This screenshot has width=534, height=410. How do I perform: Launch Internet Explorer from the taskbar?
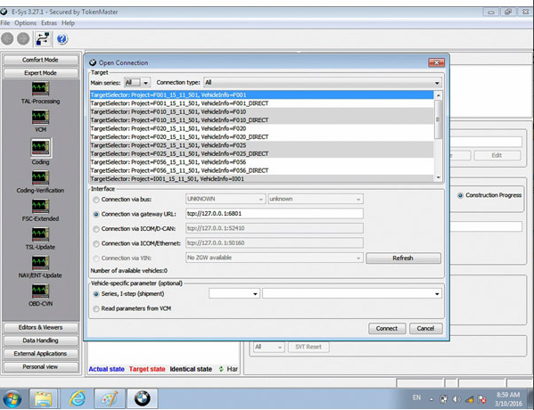pos(78,398)
